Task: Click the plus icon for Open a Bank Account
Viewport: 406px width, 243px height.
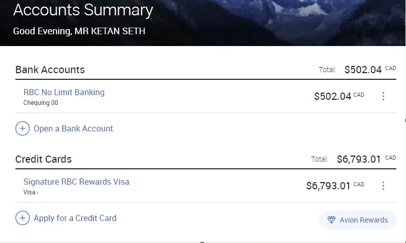Action: 23,128
